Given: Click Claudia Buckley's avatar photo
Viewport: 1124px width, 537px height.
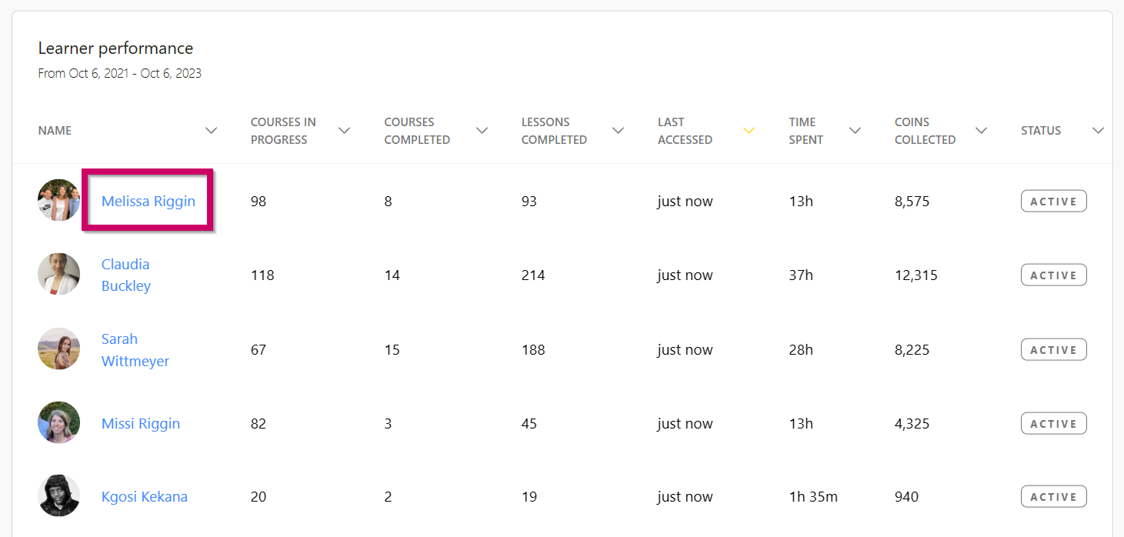Looking at the screenshot, I should tap(59, 274).
